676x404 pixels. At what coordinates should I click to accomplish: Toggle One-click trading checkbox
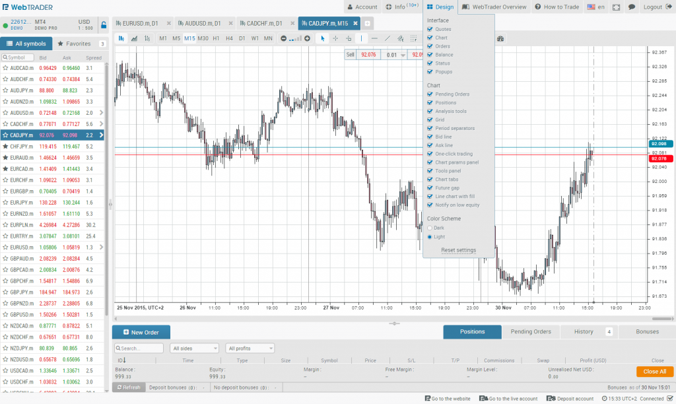(430, 154)
